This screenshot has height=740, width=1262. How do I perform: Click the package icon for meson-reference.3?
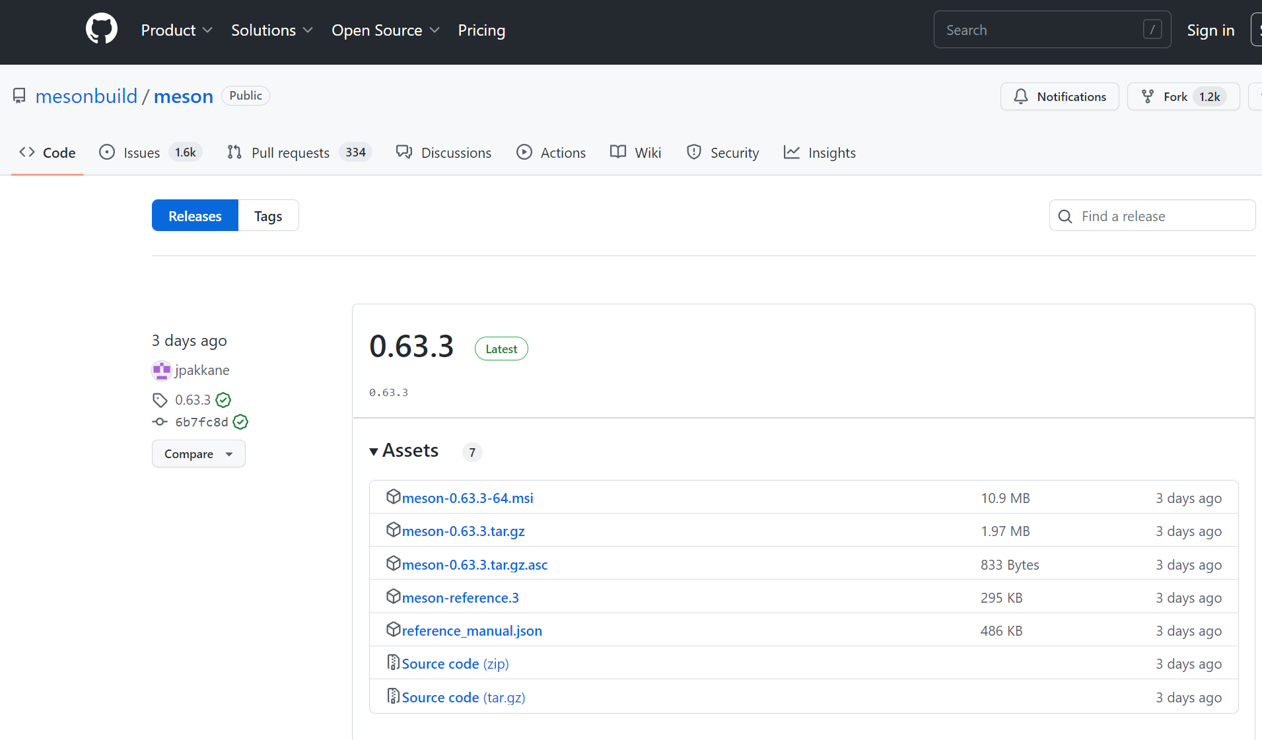[x=394, y=596]
